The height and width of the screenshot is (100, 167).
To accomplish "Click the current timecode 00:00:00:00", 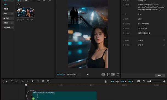I will [x=61, y=74].
